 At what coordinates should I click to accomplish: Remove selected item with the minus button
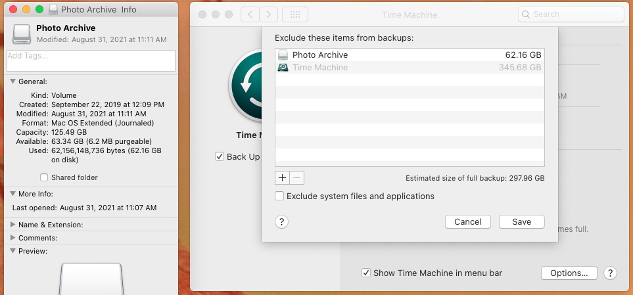point(296,177)
